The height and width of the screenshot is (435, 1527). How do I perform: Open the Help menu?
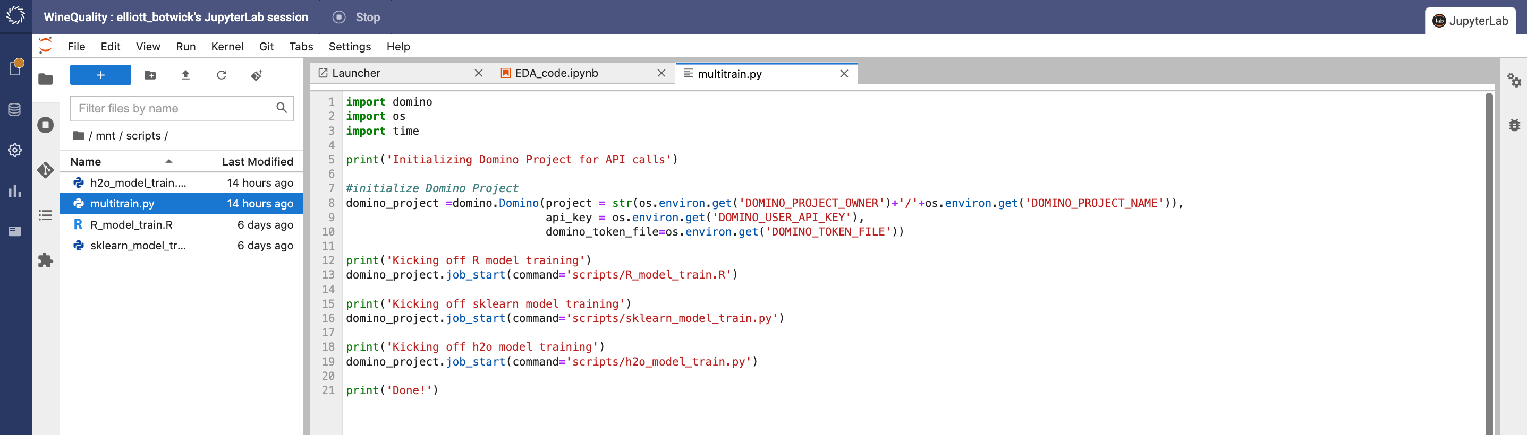tap(398, 46)
